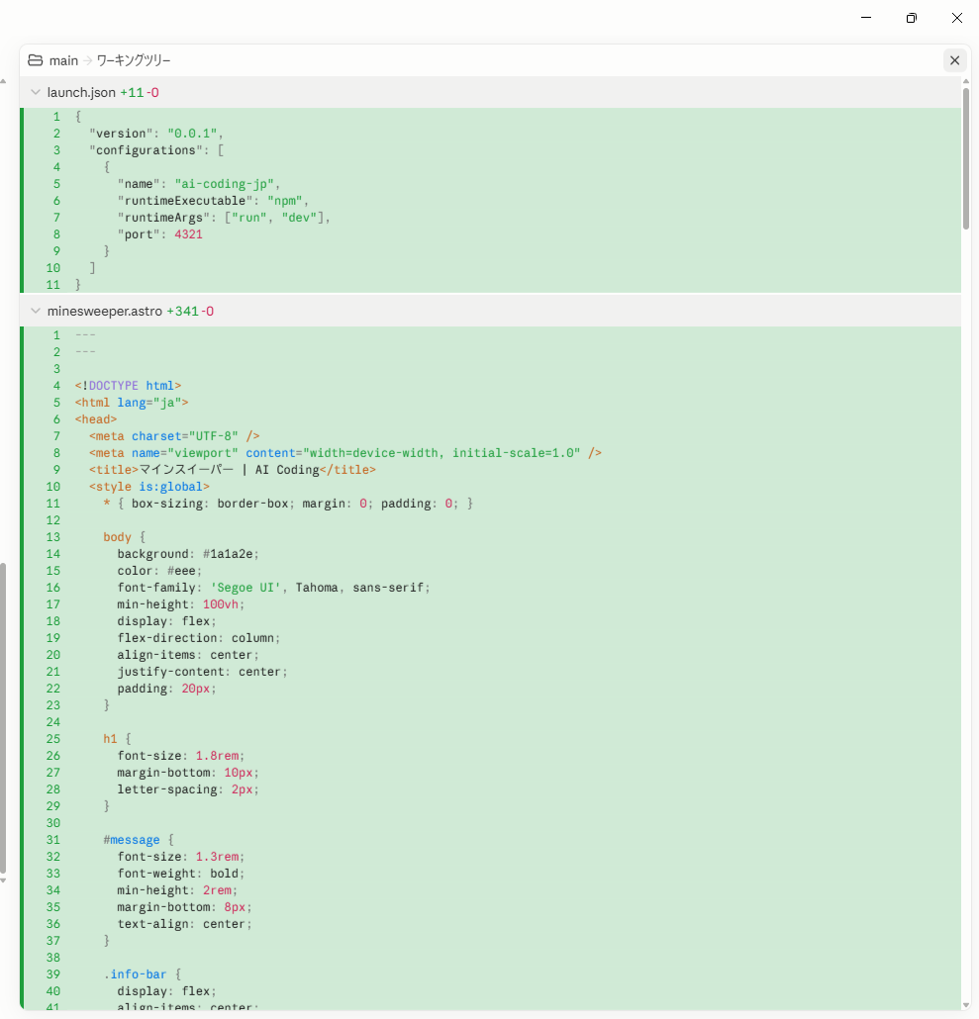Image resolution: width=979 pixels, height=1019 pixels.
Task: Restore down the application window
Action: [912, 18]
